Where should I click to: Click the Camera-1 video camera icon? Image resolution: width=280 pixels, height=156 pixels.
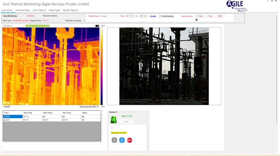pos(97,26)
